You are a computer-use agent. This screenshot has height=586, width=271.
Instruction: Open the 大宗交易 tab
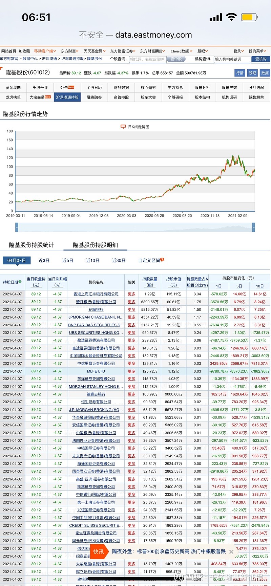click(40, 97)
